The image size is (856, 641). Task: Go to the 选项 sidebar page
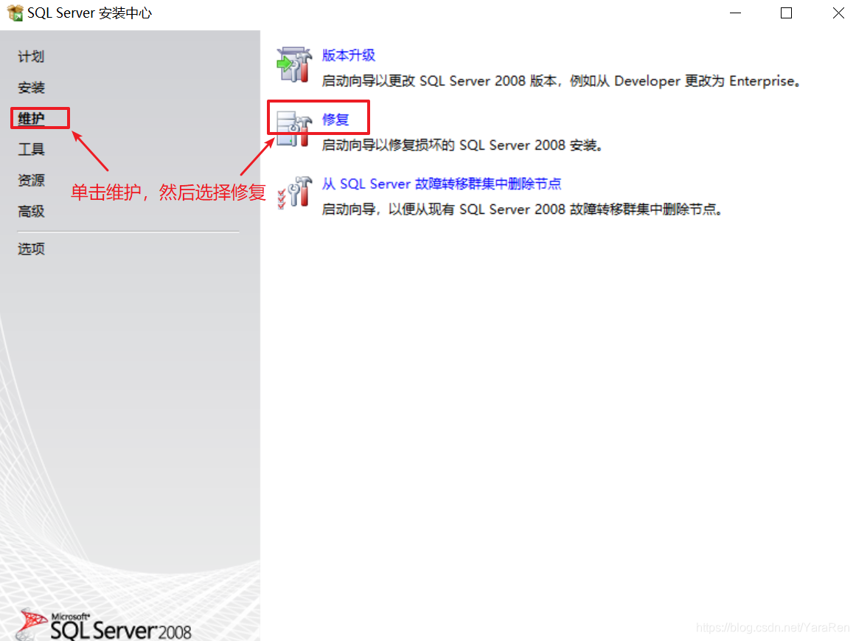click(x=31, y=249)
